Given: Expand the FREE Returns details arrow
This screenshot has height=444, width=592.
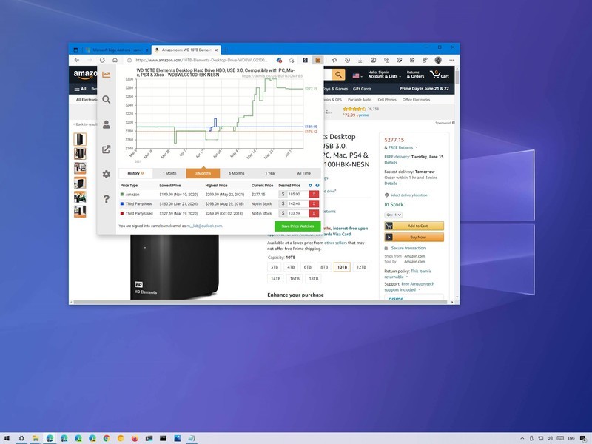Looking at the screenshot, I should pyautogui.click(x=417, y=147).
